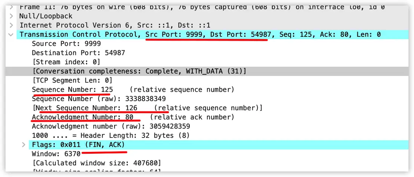The image size is (414, 177).
Task: Collapse the Transmission Control Protocol section
Action: coord(11,35)
